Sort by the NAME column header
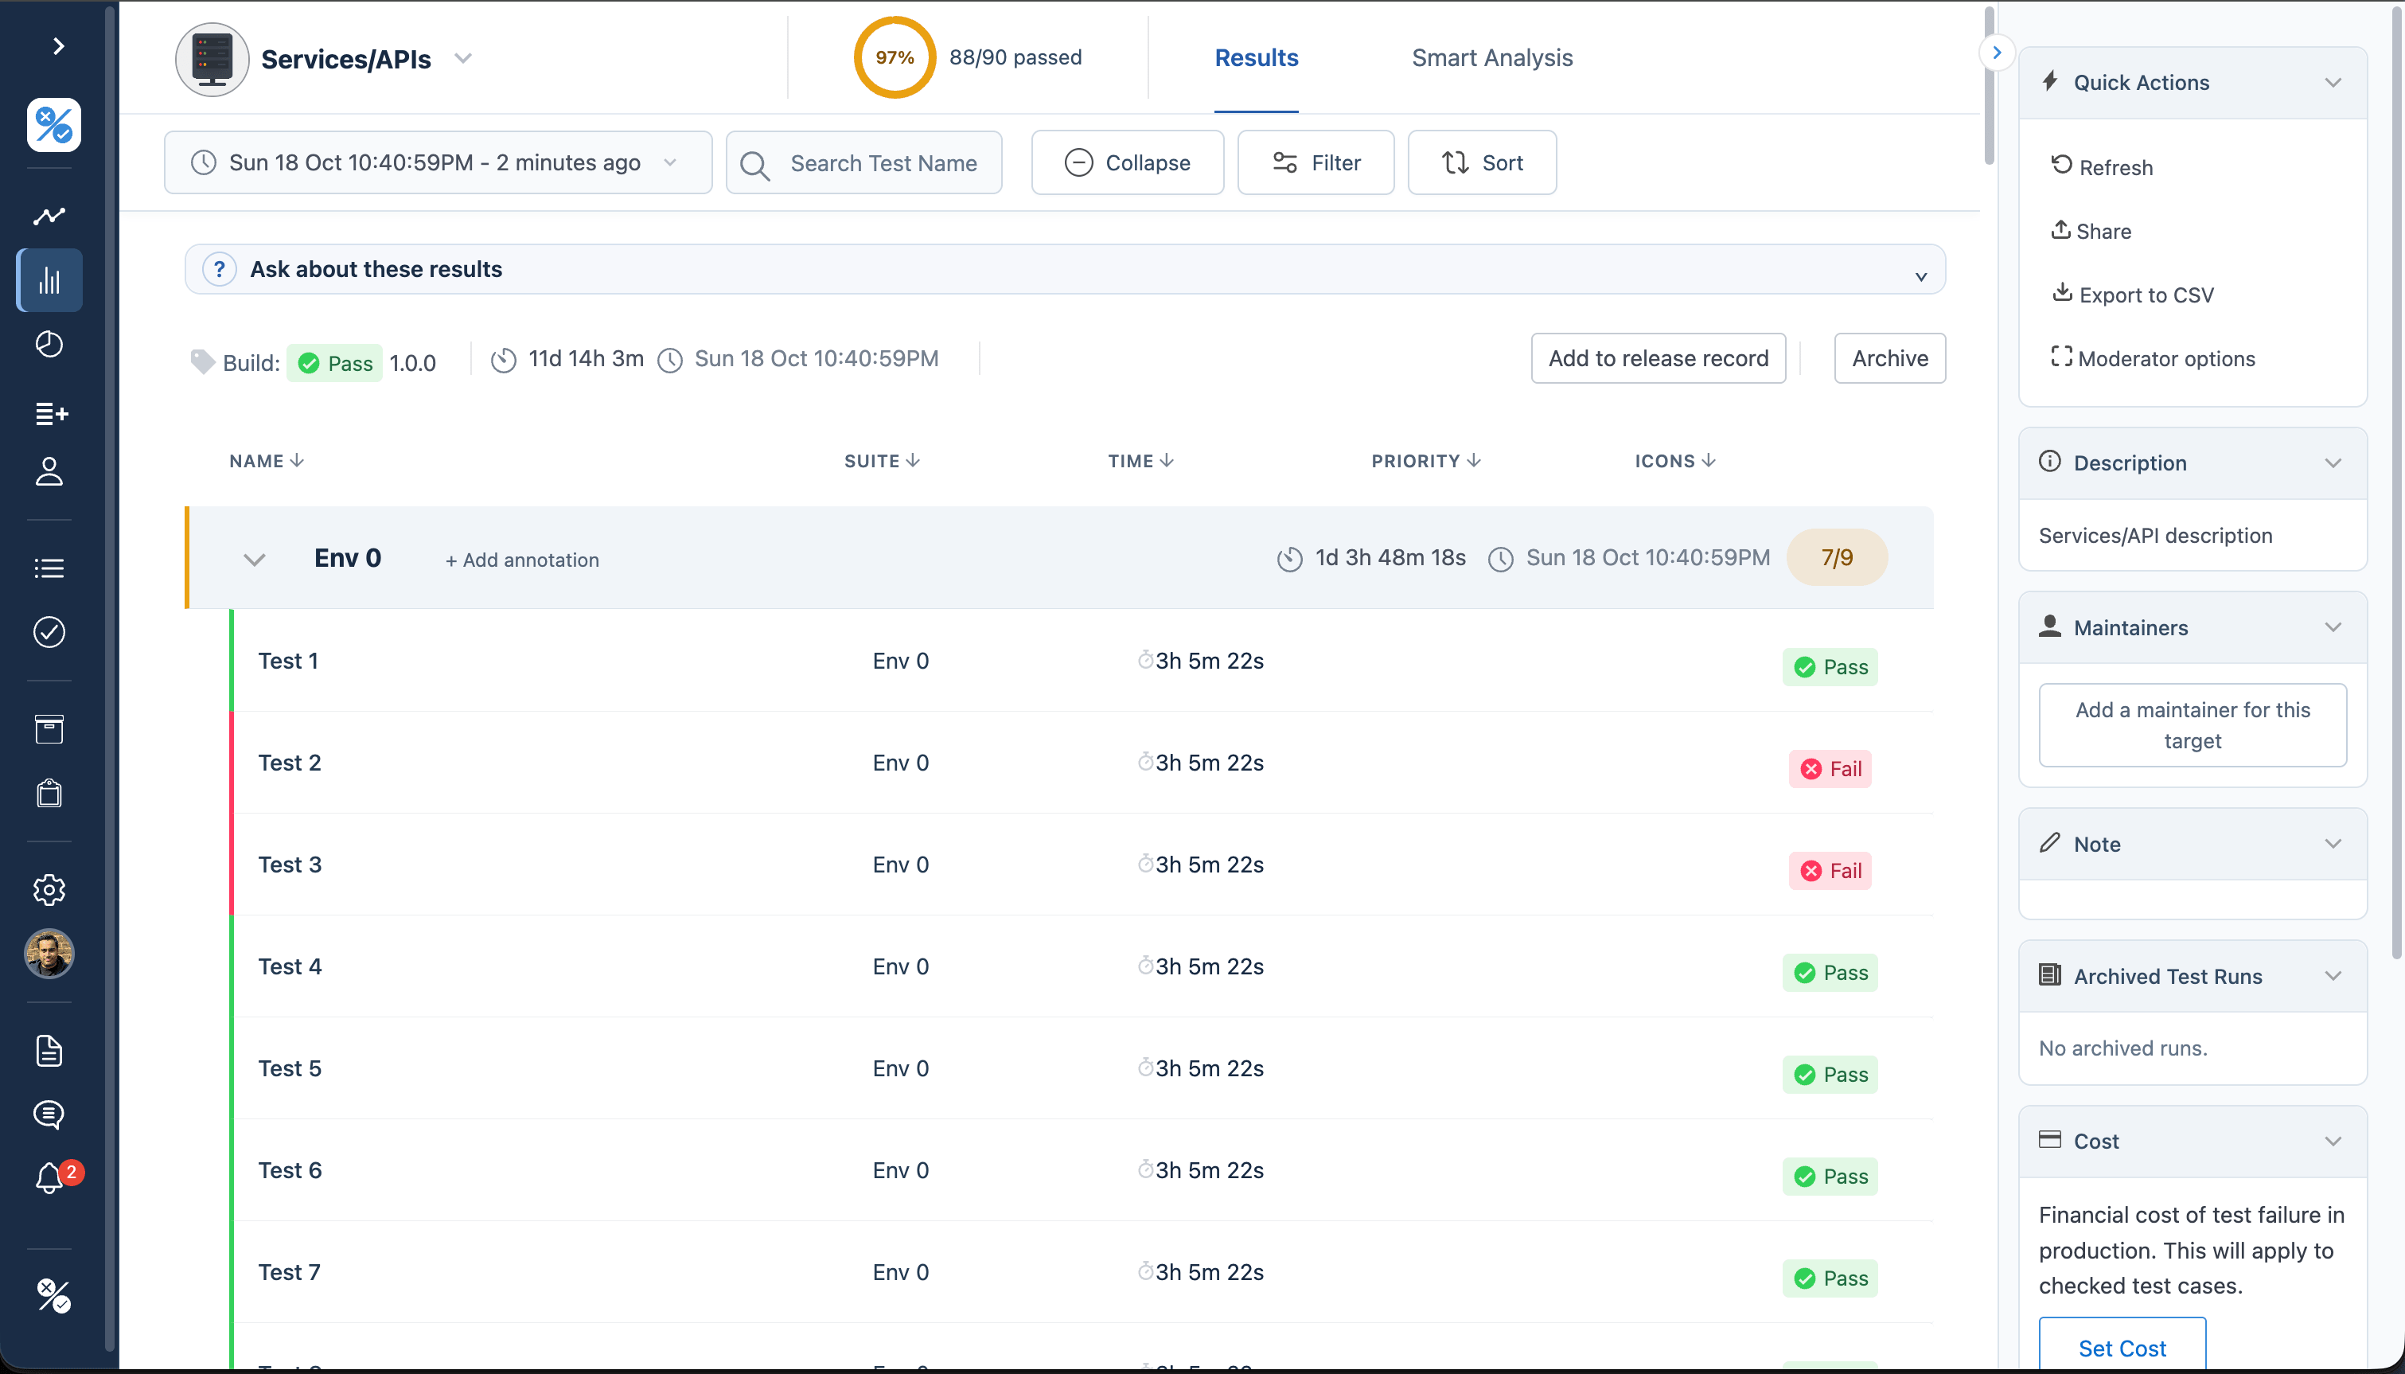2405x1374 pixels. tap(266, 460)
